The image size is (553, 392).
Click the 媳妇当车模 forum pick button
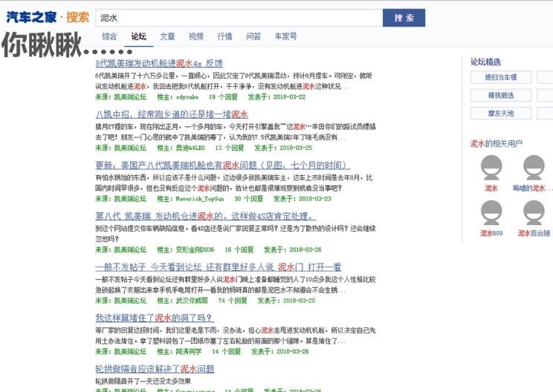501,77
